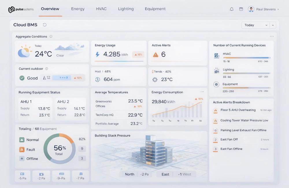Click the Aggregate Conditions info icon

pyautogui.click(x=51, y=36)
